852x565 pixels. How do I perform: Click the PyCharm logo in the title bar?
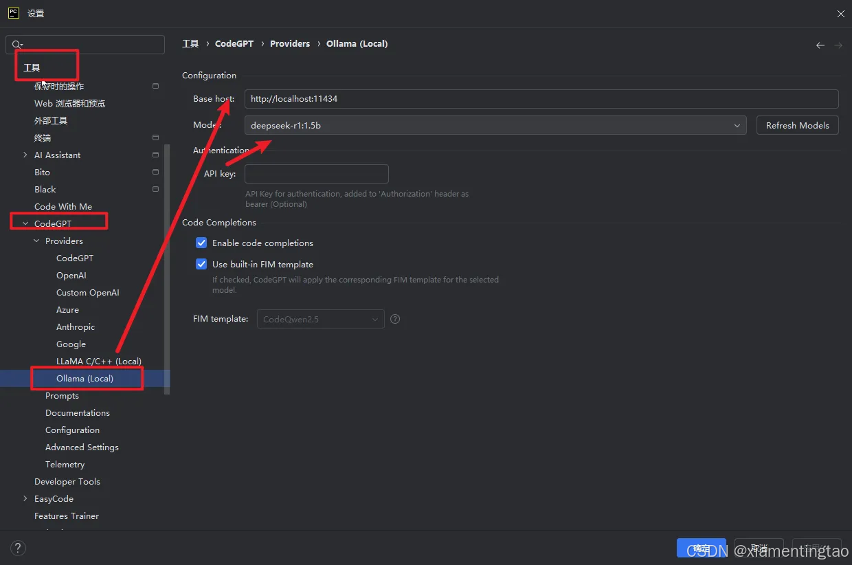[x=14, y=13]
